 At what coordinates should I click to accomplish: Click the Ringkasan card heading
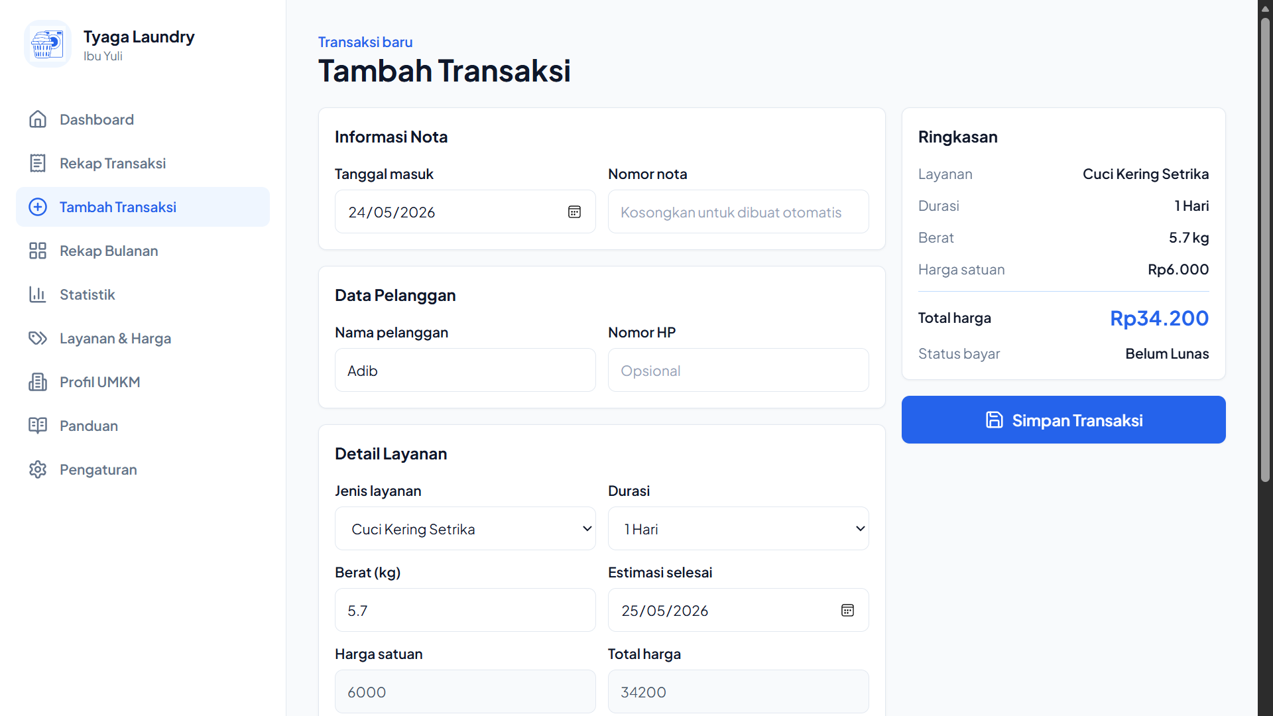pyautogui.click(x=957, y=137)
